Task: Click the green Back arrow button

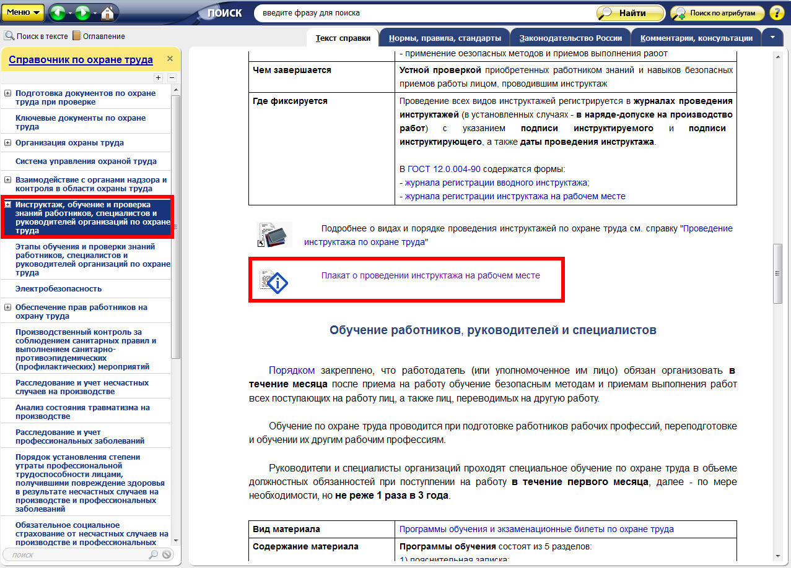Action: point(57,12)
